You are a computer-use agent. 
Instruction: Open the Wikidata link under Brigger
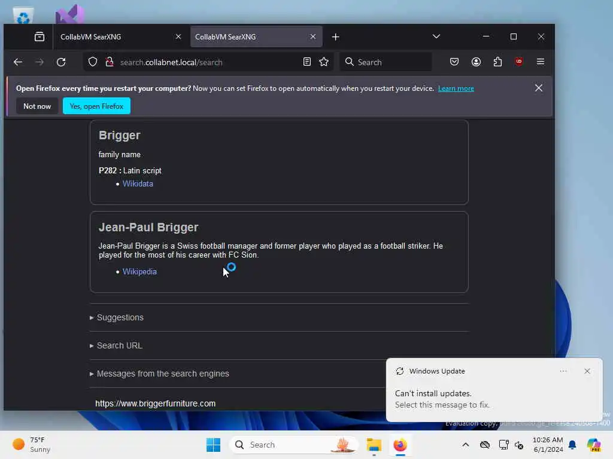click(x=138, y=184)
